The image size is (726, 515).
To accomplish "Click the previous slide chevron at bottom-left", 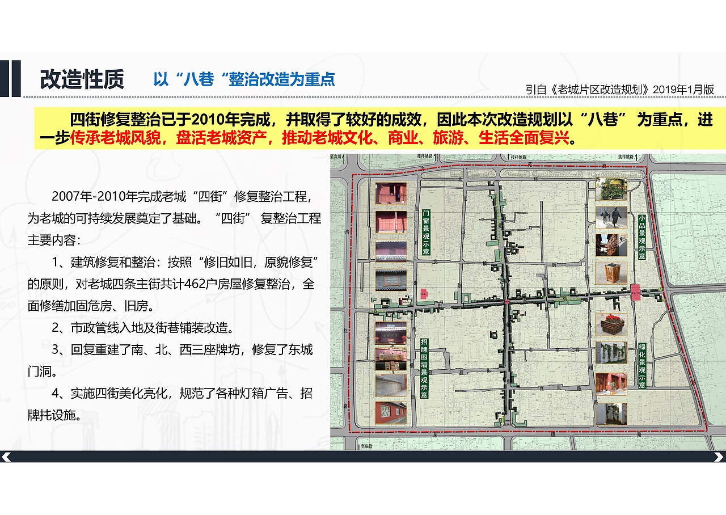I will click(6, 457).
